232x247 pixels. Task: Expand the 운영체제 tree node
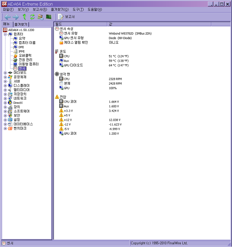click(5, 77)
